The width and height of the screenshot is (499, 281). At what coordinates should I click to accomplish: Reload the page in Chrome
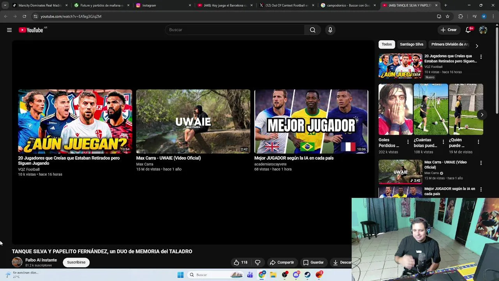click(24, 16)
